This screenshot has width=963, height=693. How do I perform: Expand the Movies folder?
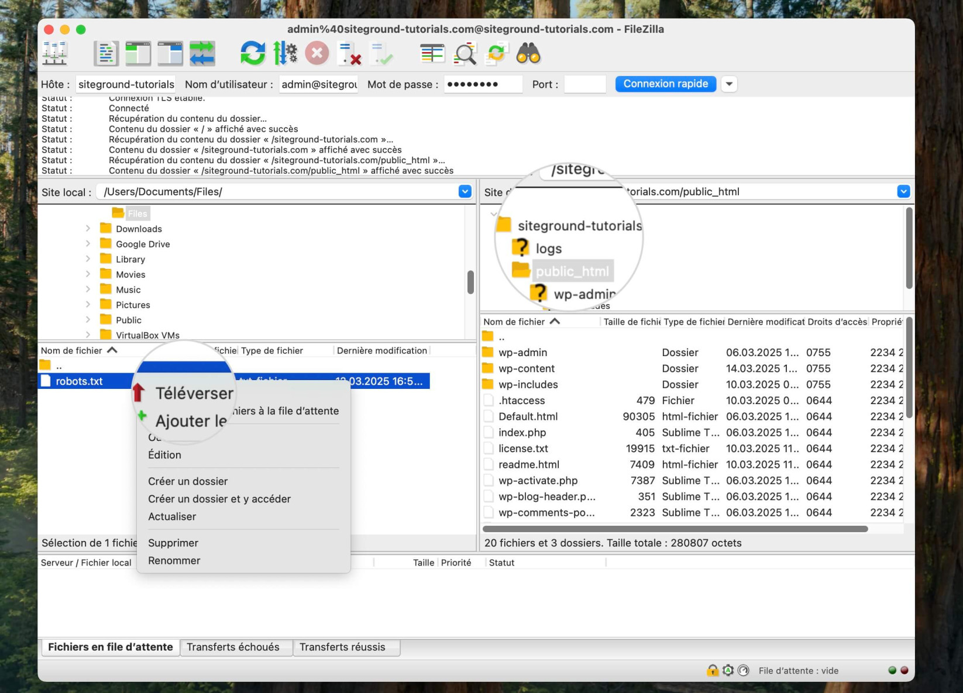click(88, 274)
